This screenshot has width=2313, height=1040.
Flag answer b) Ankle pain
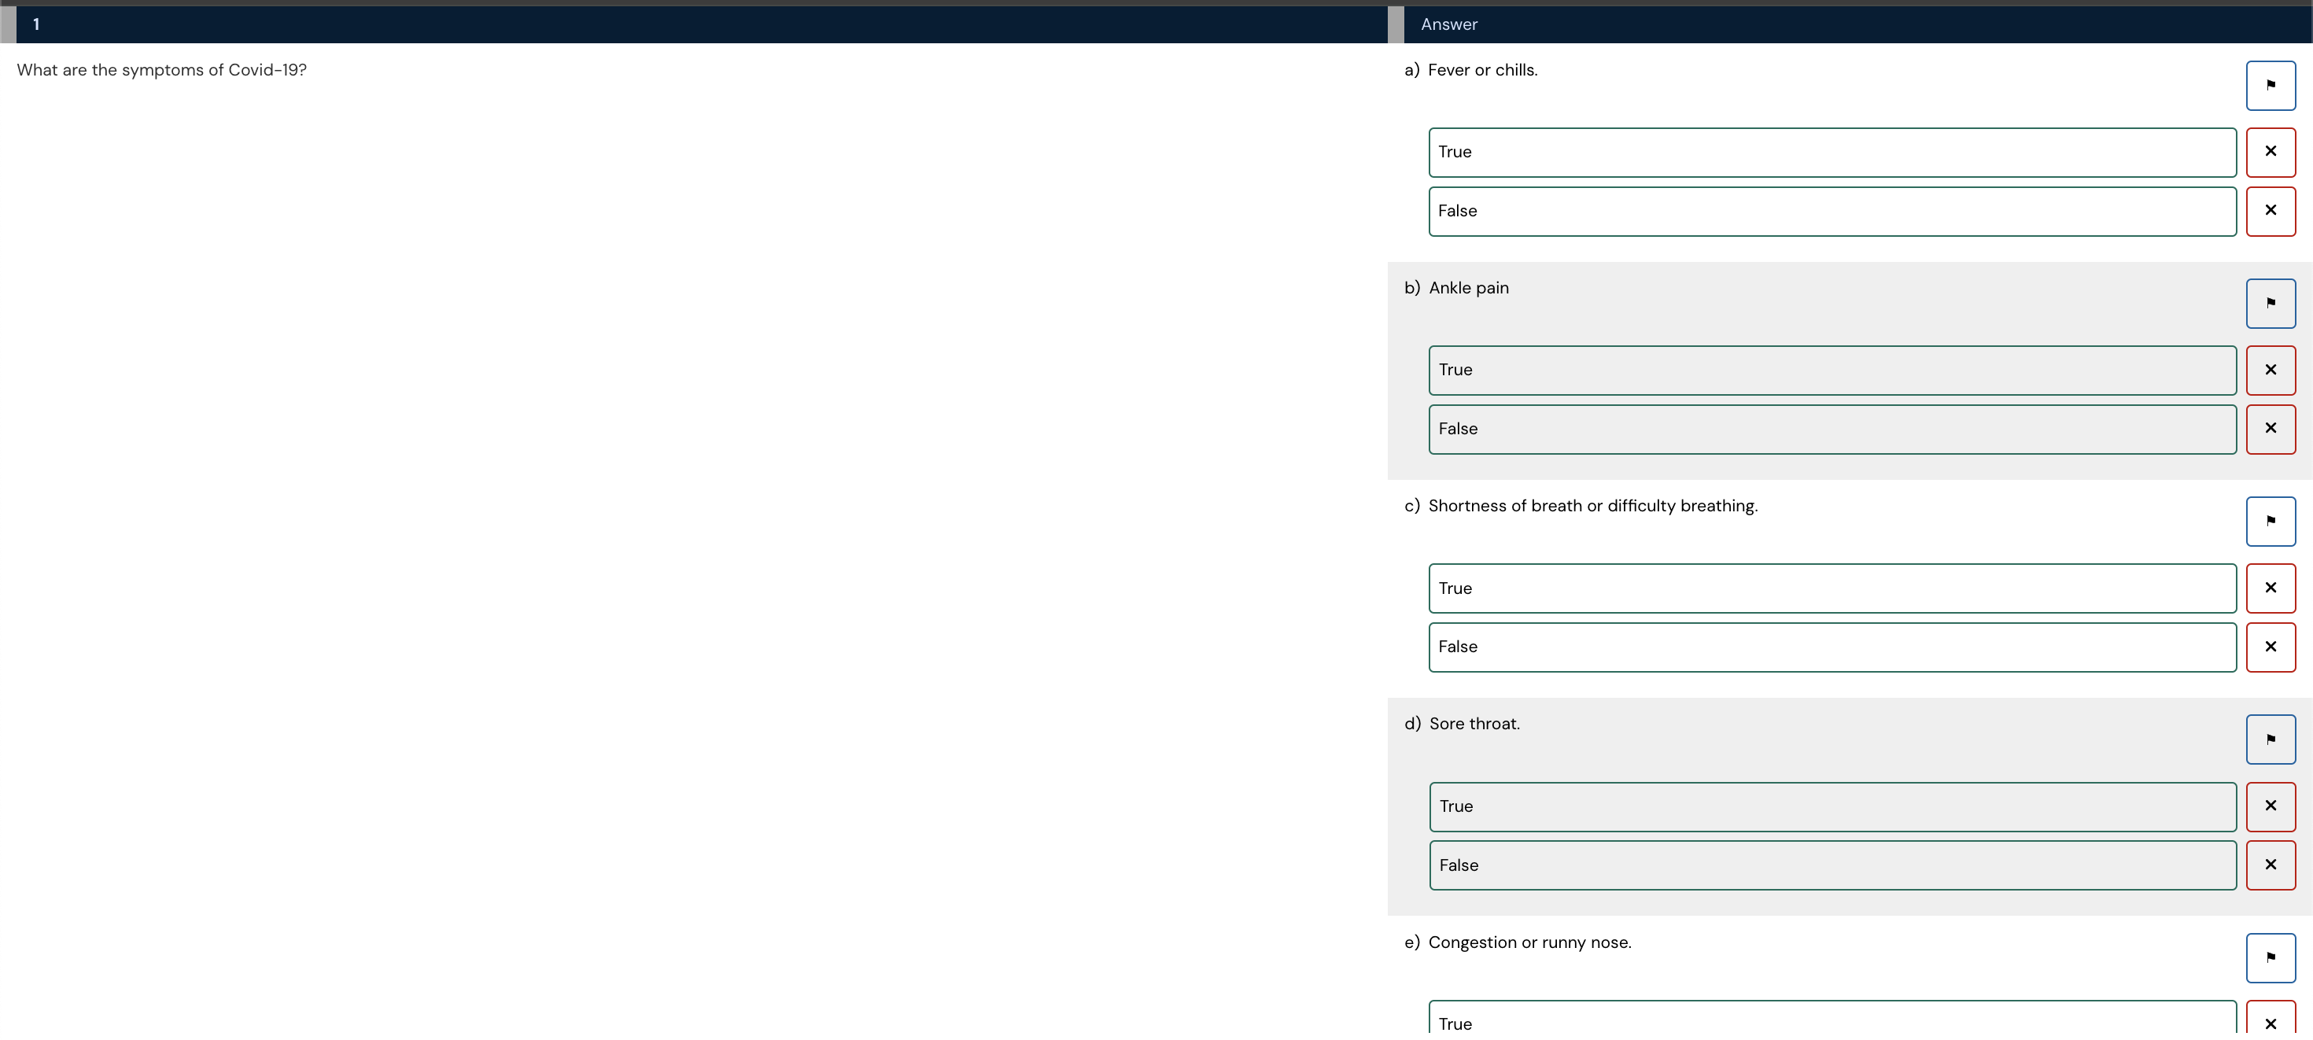pyautogui.click(x=2270, y=304)
